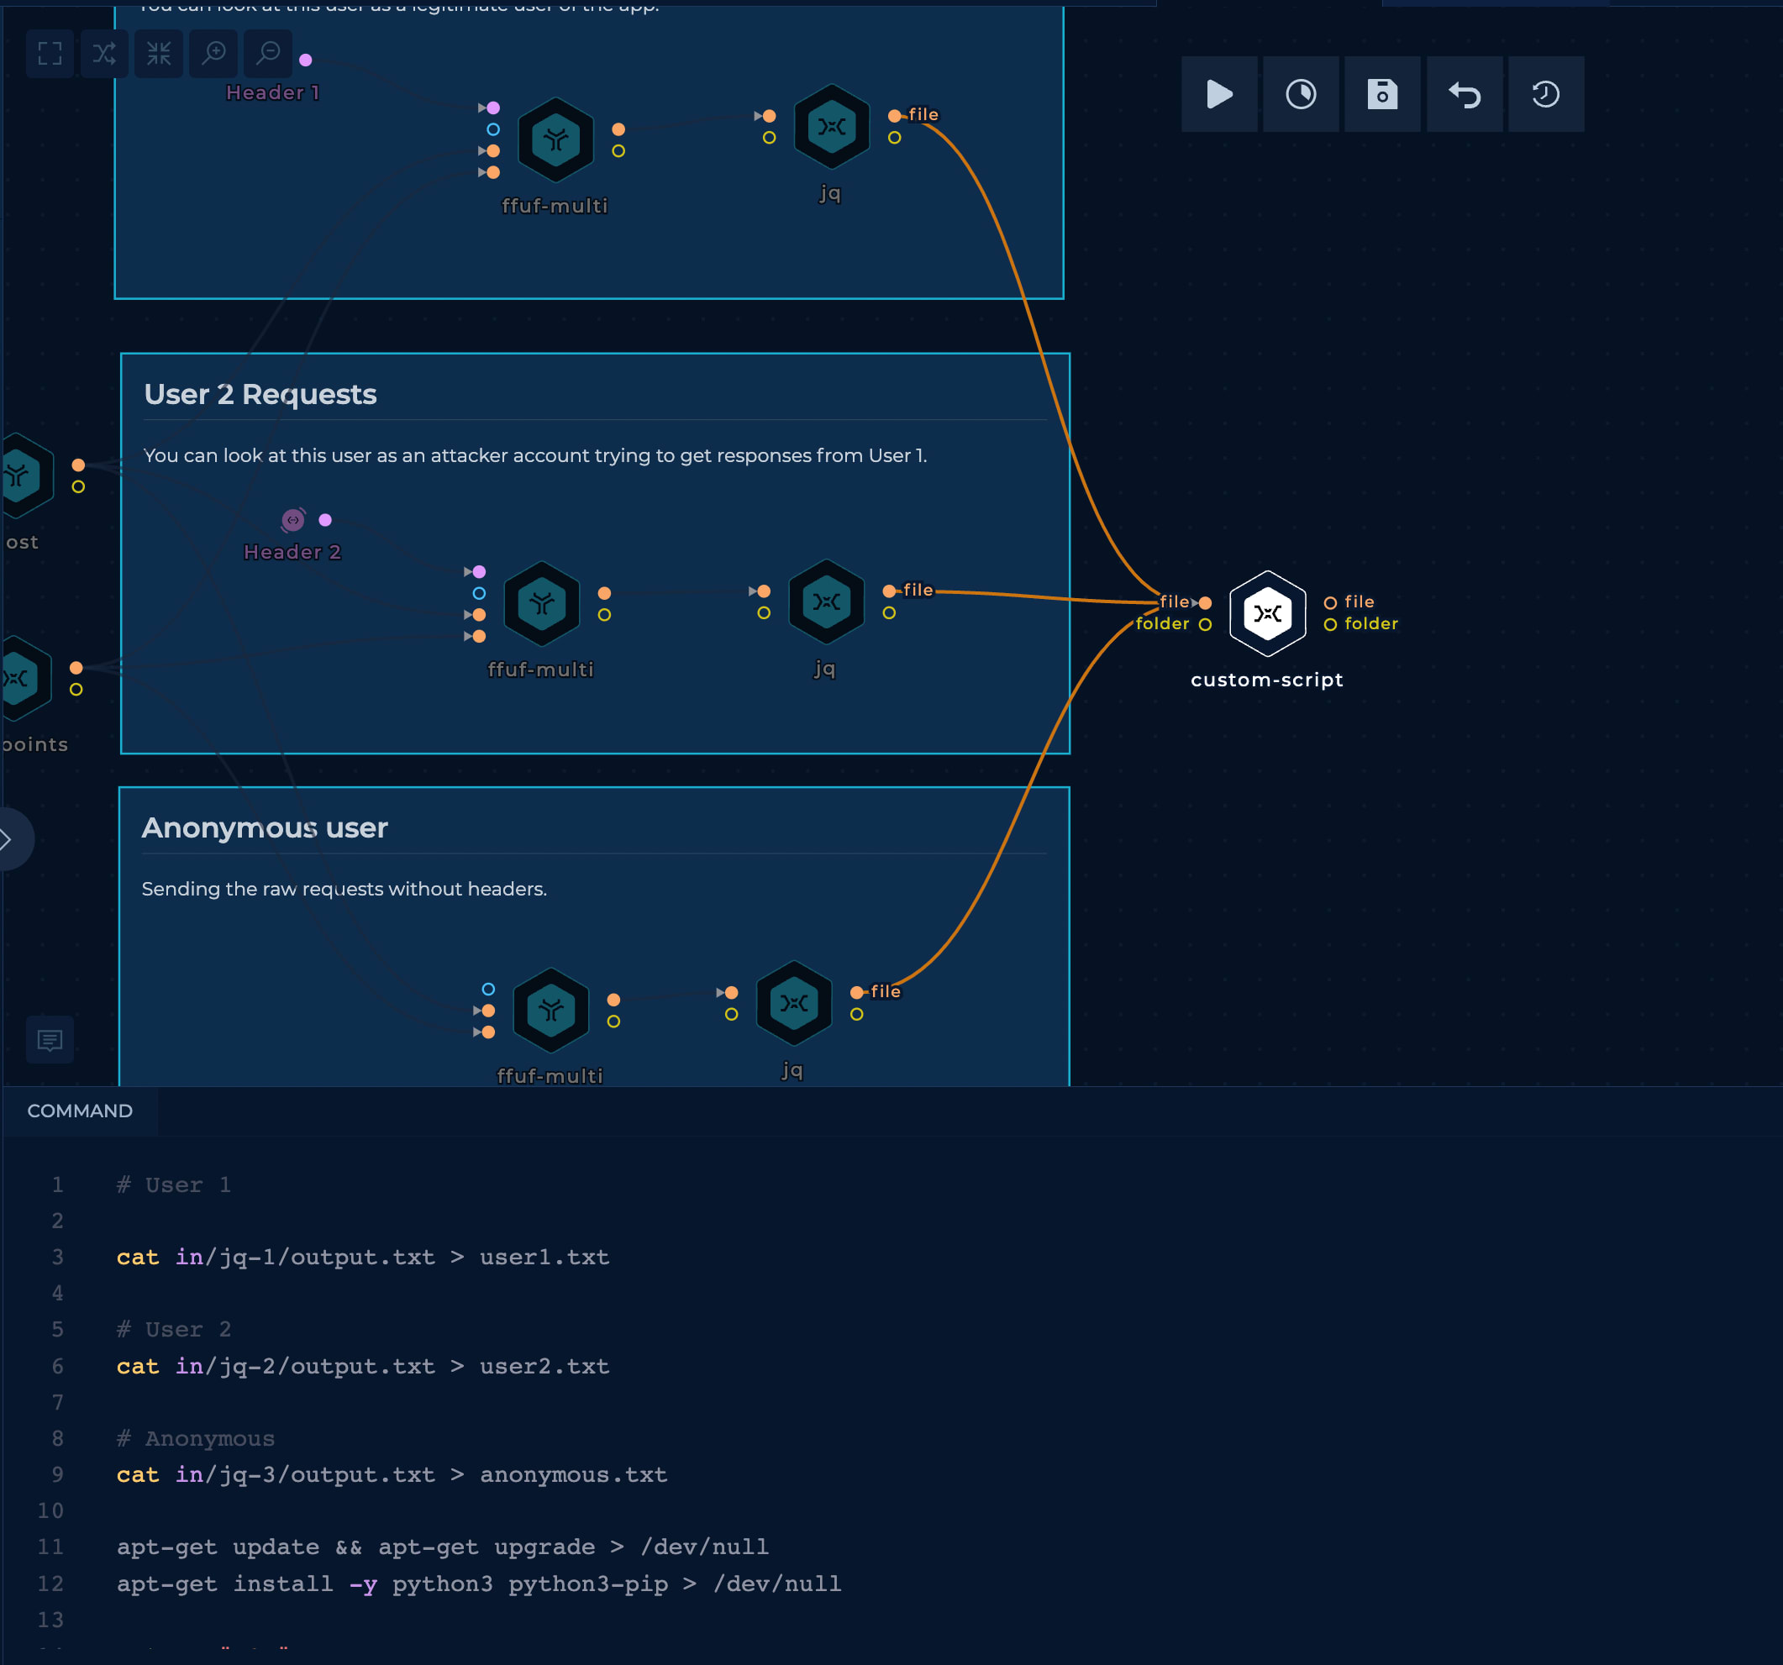Select ffuf-multi node in Anonymous user group

550,1011
